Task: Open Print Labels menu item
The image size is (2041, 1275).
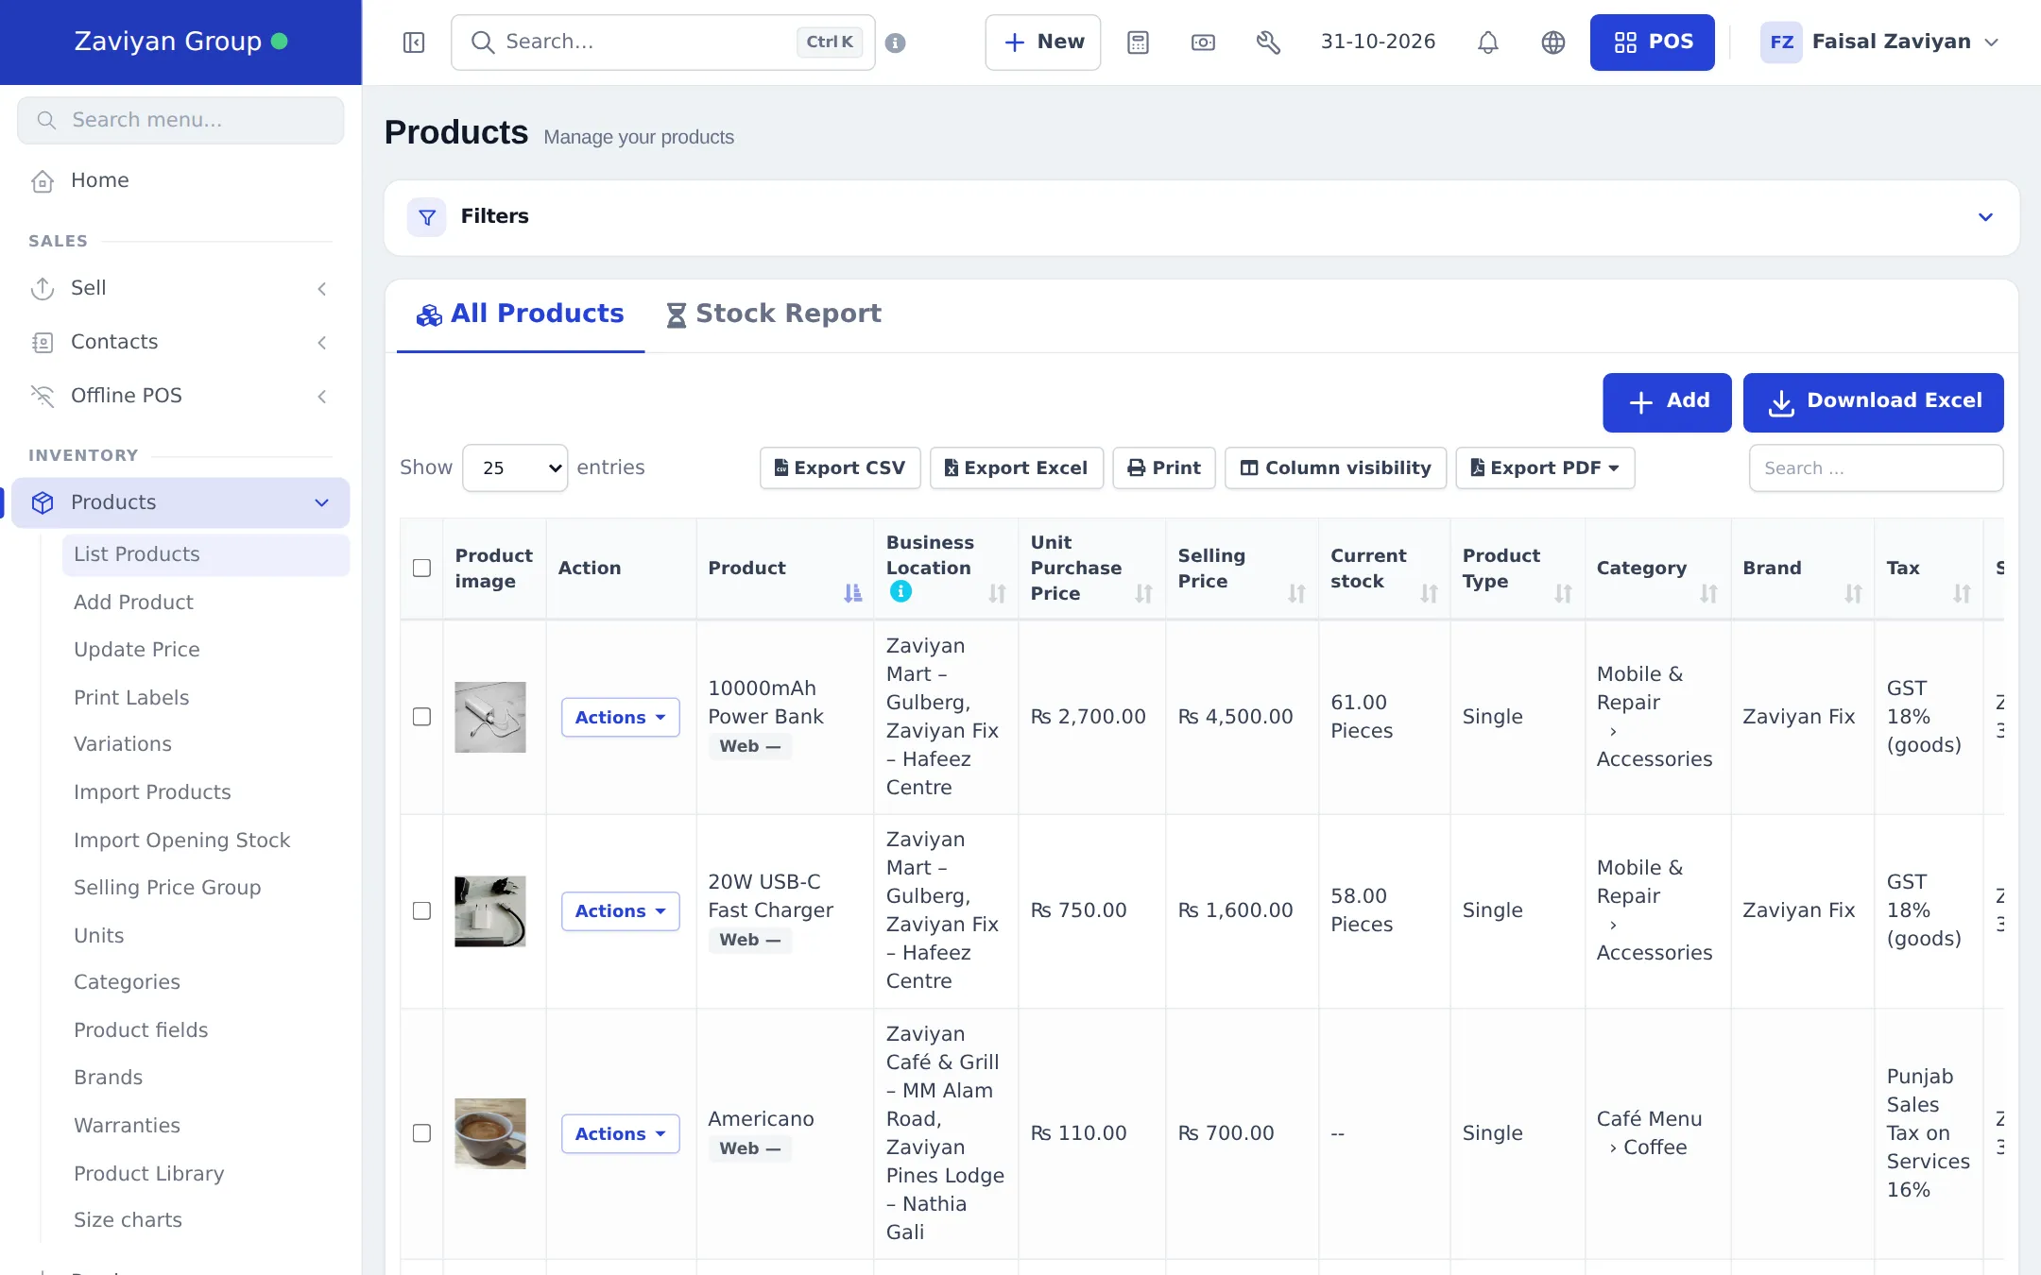Action: (x=131, y=698)
